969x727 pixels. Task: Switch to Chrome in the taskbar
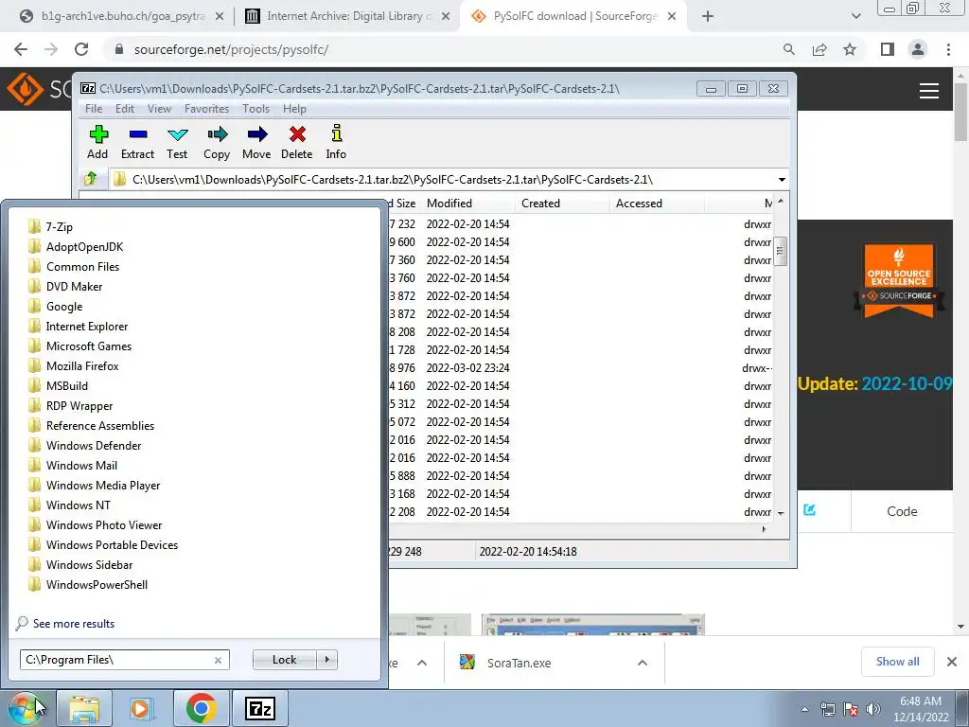[x=201, y=708]
